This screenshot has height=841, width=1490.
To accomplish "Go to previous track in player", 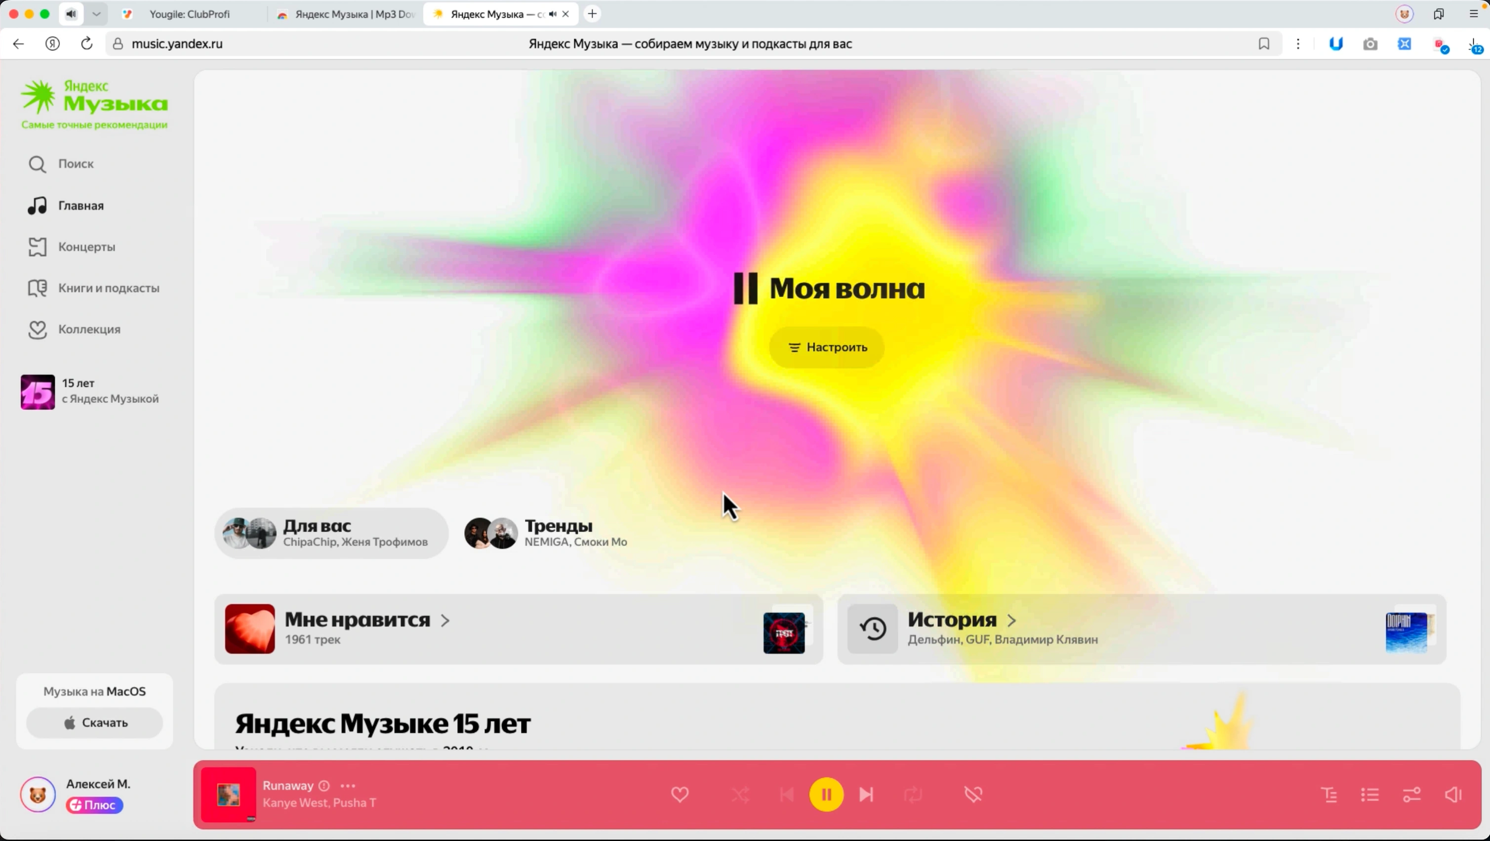I will [x=787, y=794].
